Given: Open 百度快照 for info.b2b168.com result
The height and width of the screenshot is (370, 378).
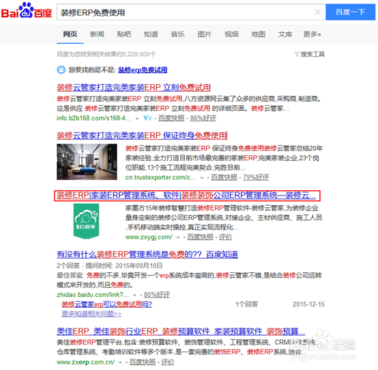Looking at the screenshot, I should (171, 118).
